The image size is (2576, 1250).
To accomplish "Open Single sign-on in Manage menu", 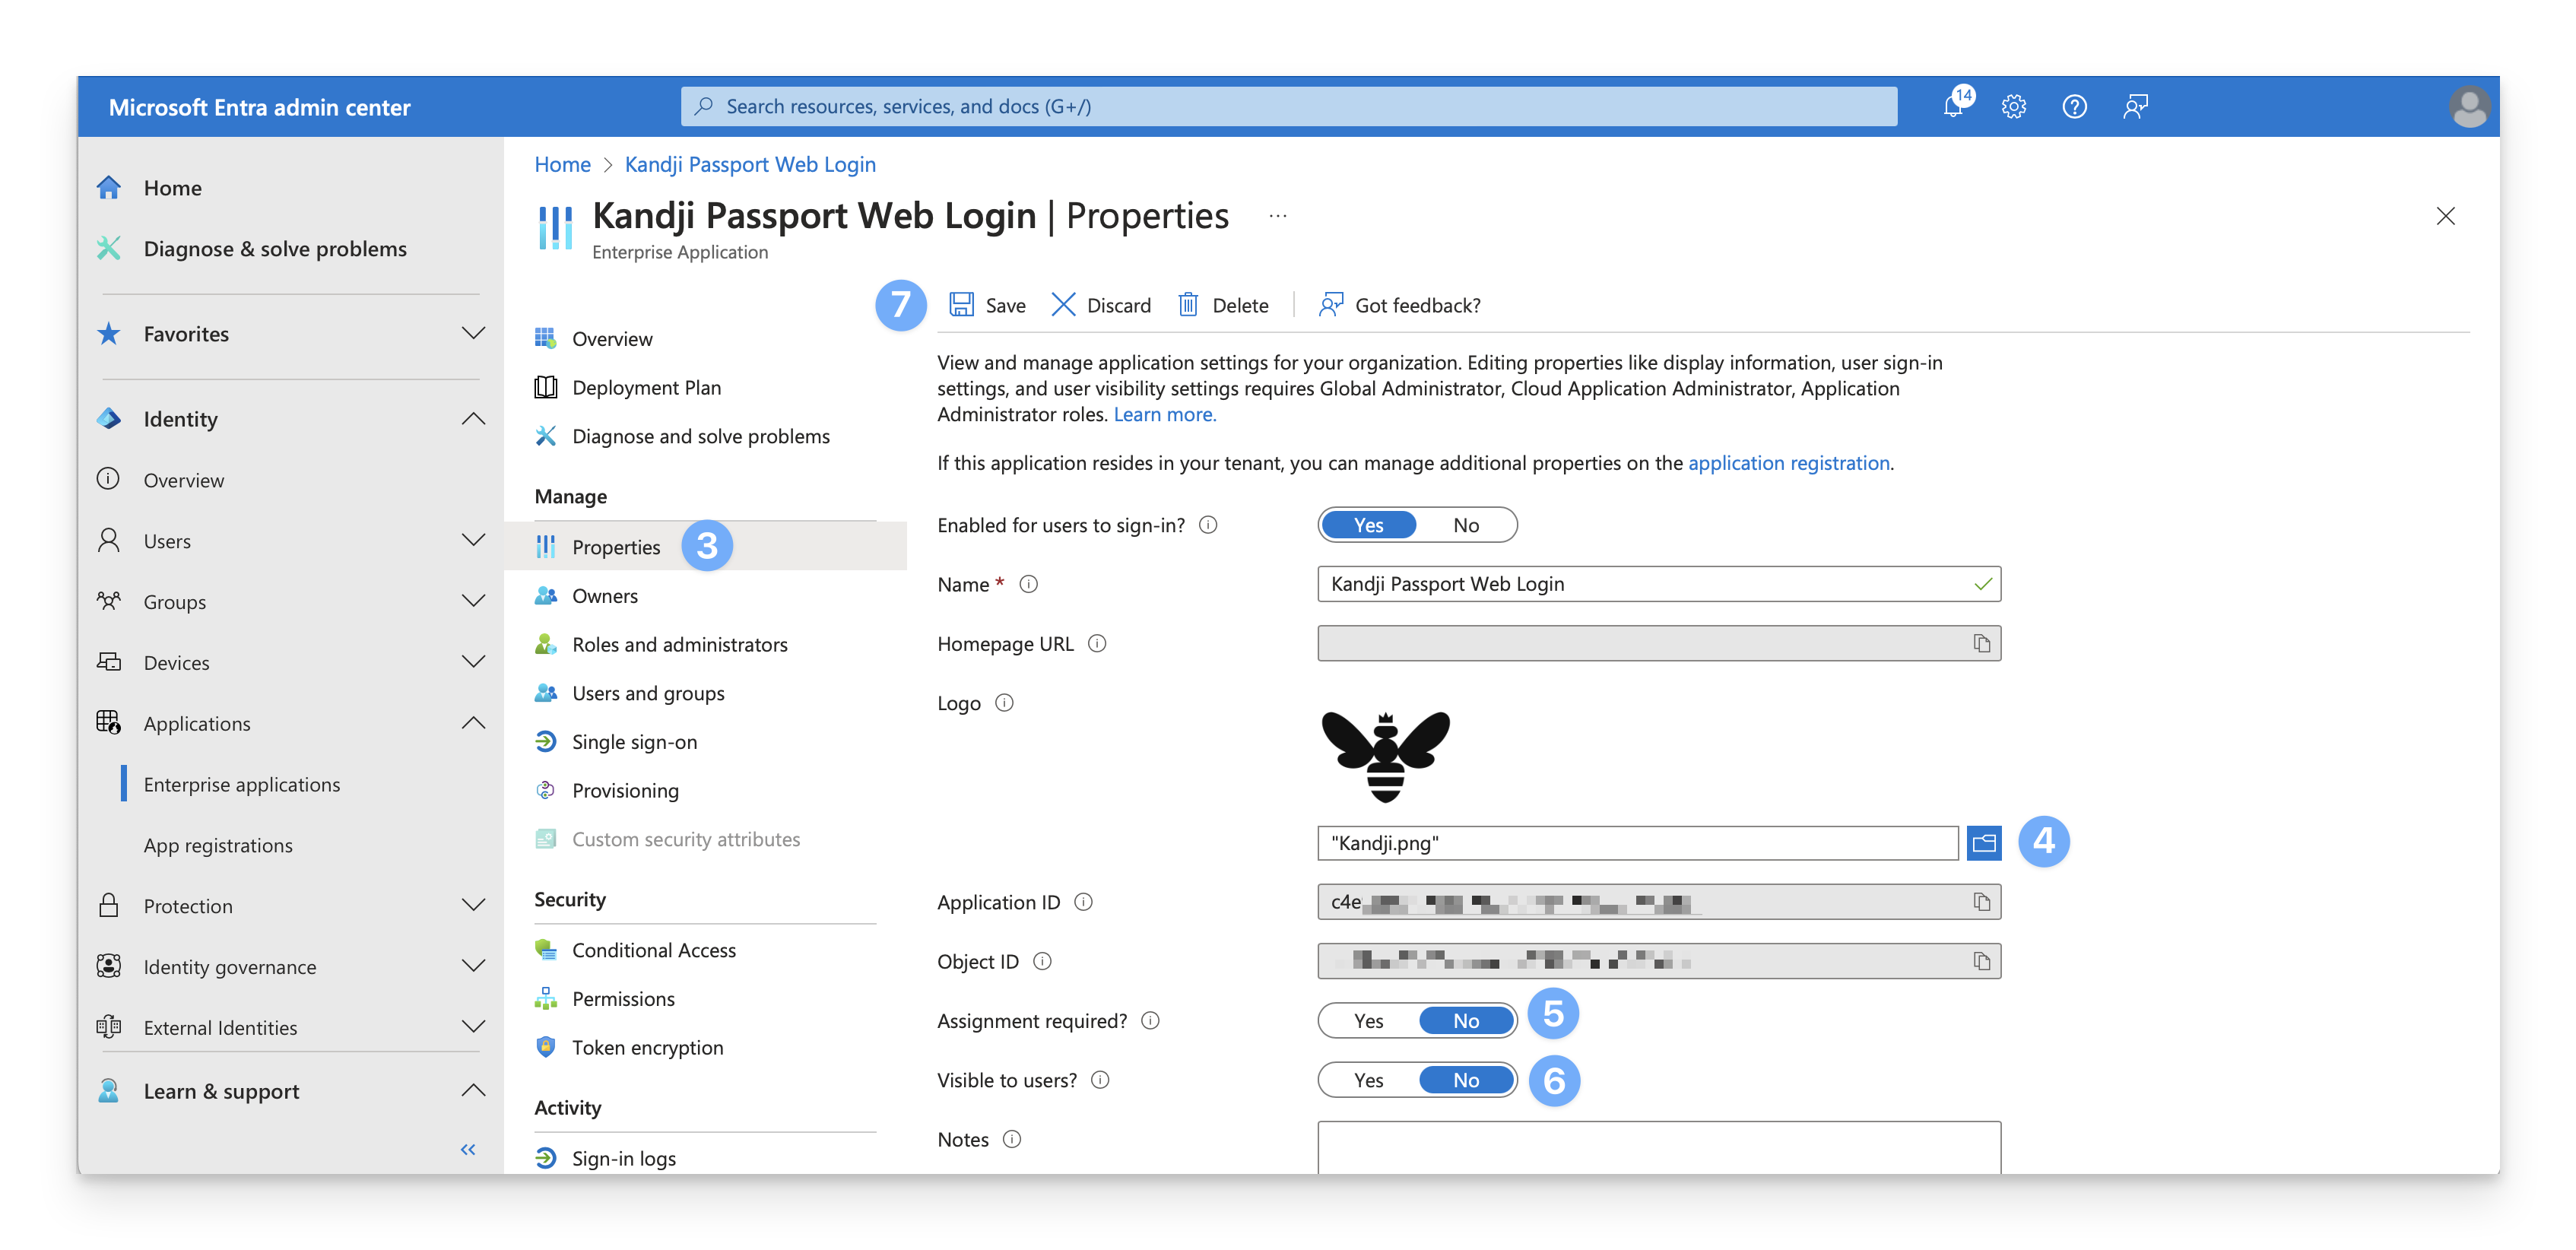I will (634, 742).
